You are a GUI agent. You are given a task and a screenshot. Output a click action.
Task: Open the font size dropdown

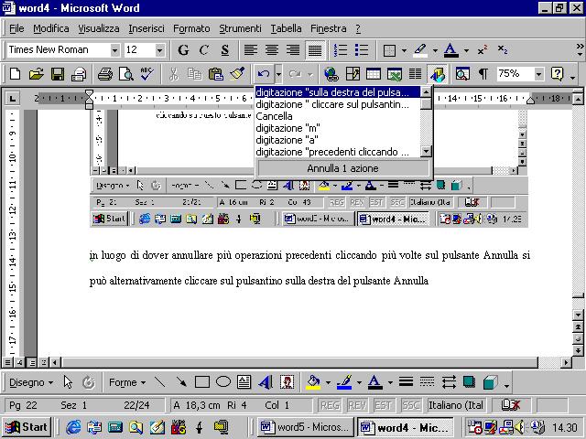point(160,50)
